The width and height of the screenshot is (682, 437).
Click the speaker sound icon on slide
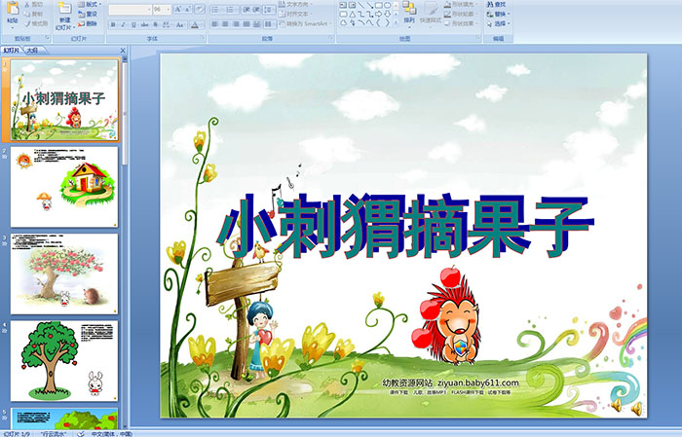point(616,404)
